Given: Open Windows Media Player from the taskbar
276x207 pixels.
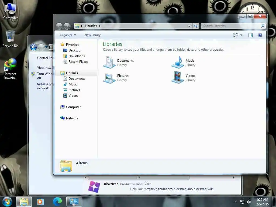Looking at the screenshot, I should click(40, 202).
